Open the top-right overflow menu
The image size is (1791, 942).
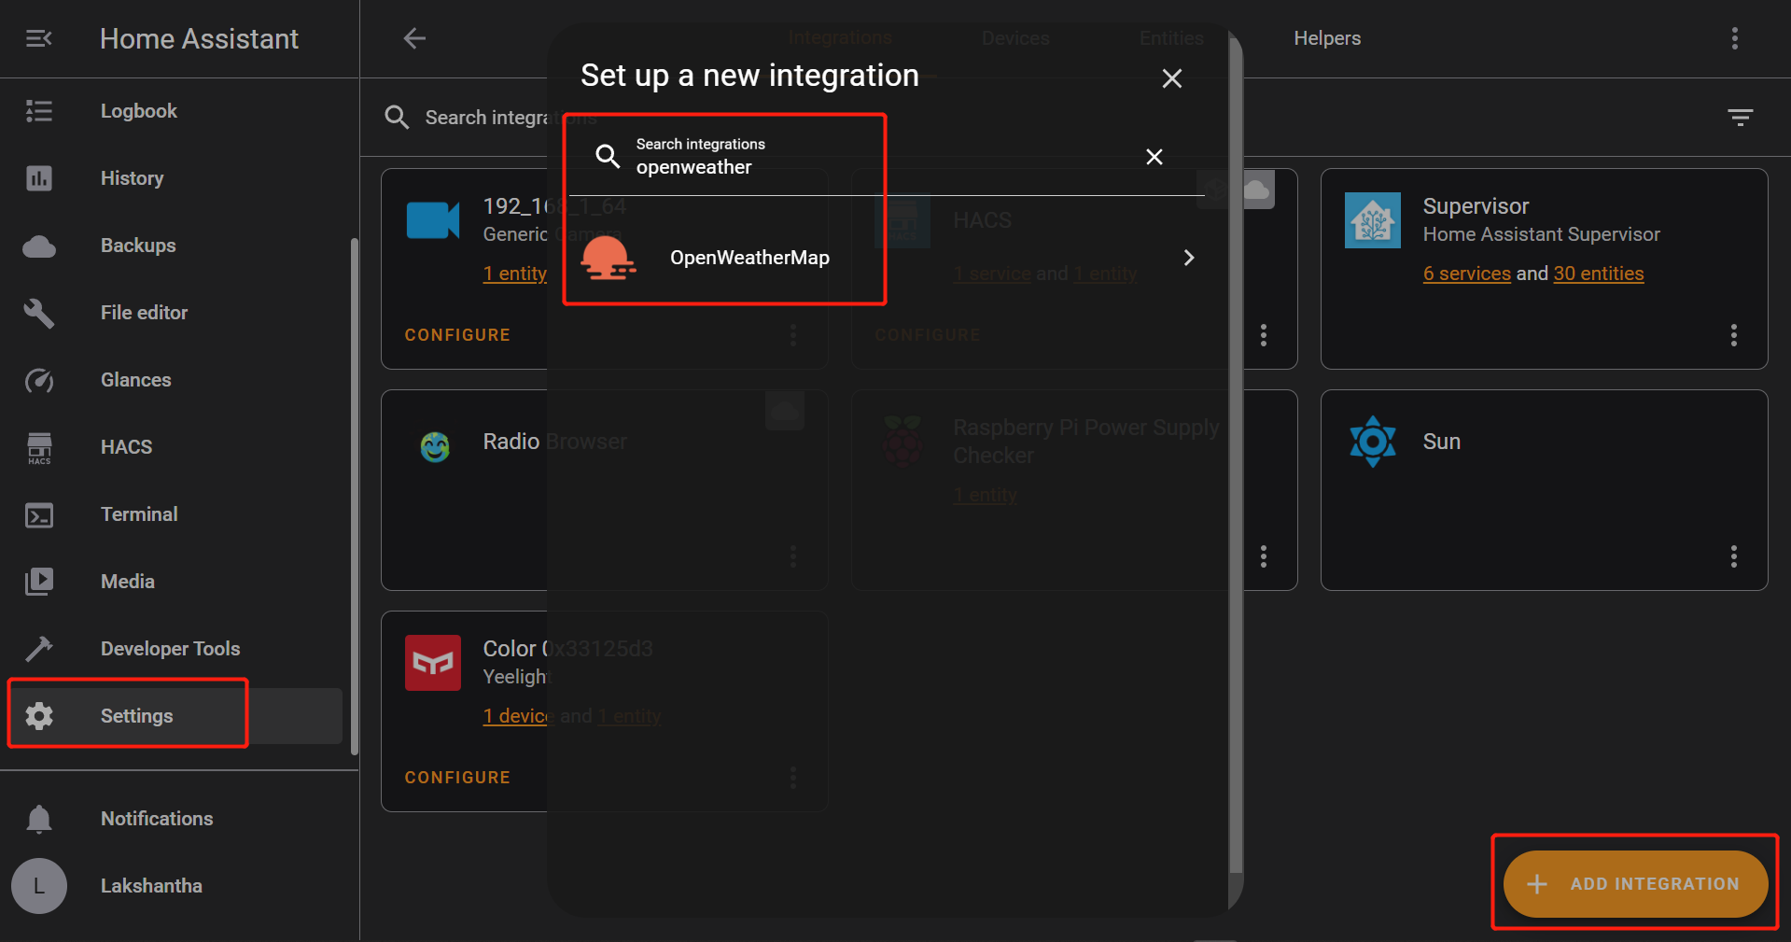(1735, 38)
